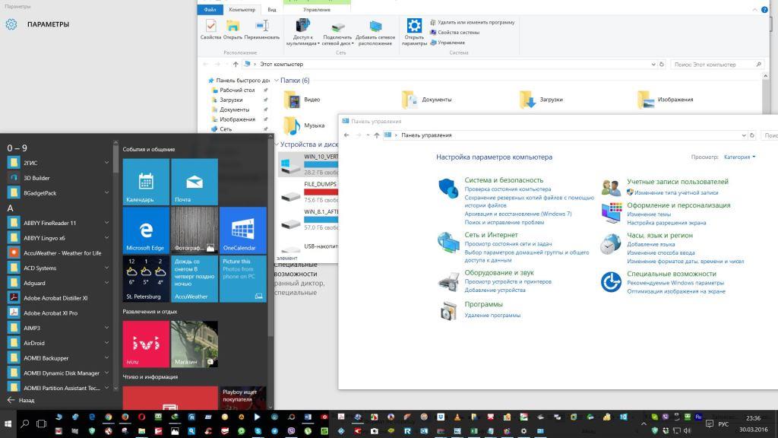
Task: Switch to the Вид ribbon tab
Action: 271,9
